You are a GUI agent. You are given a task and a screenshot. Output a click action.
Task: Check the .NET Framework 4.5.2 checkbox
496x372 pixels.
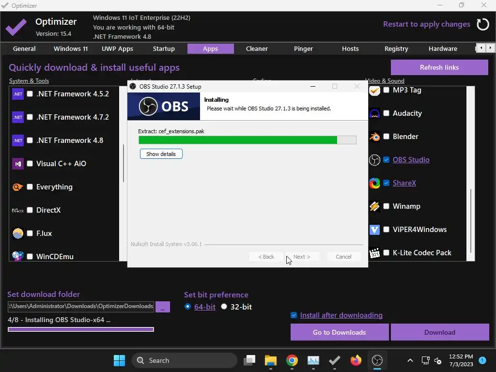pyautogui.click(x=30, y=94)
